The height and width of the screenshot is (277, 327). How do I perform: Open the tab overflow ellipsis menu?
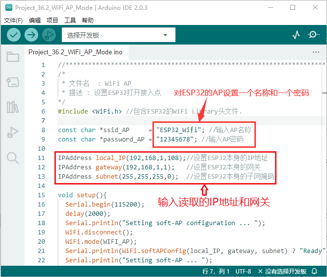pos(316,52)
